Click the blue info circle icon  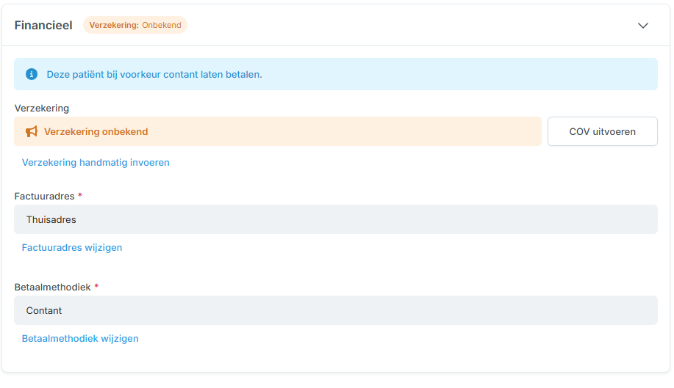pyautogui.click(x=32, y=74)
